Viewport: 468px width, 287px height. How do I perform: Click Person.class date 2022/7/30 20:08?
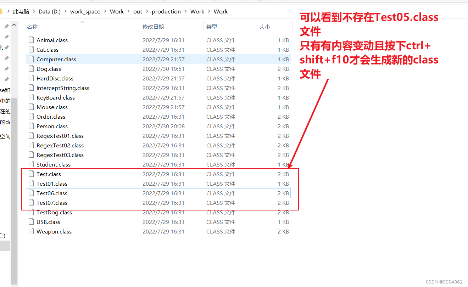pos(163,126)
